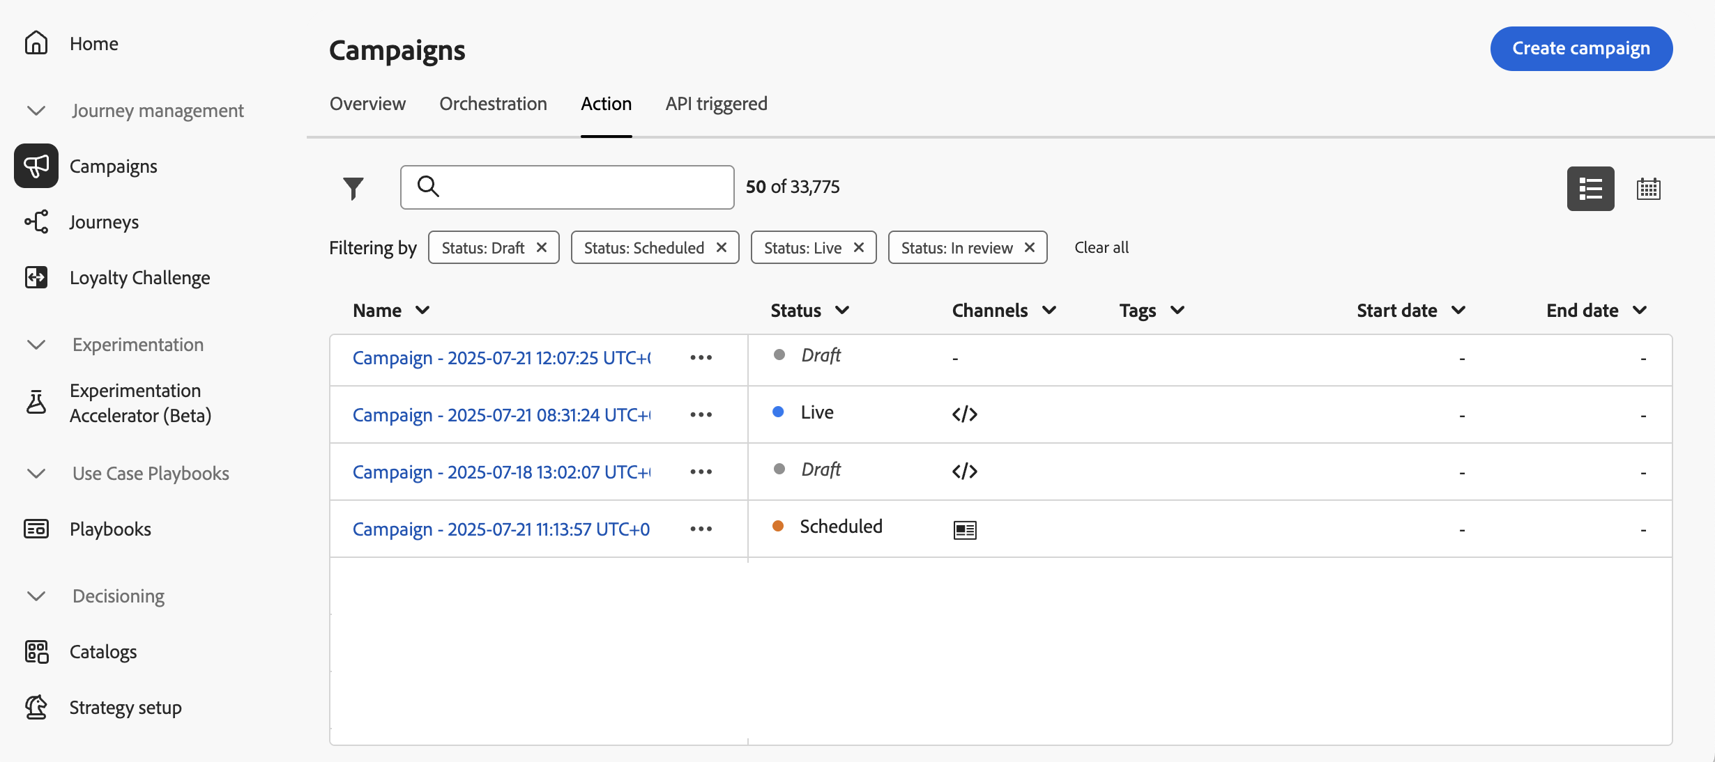This screenshot has width=1715, height=762.
Task: Remove the Status: In review filter
Action: [1030, 247]
